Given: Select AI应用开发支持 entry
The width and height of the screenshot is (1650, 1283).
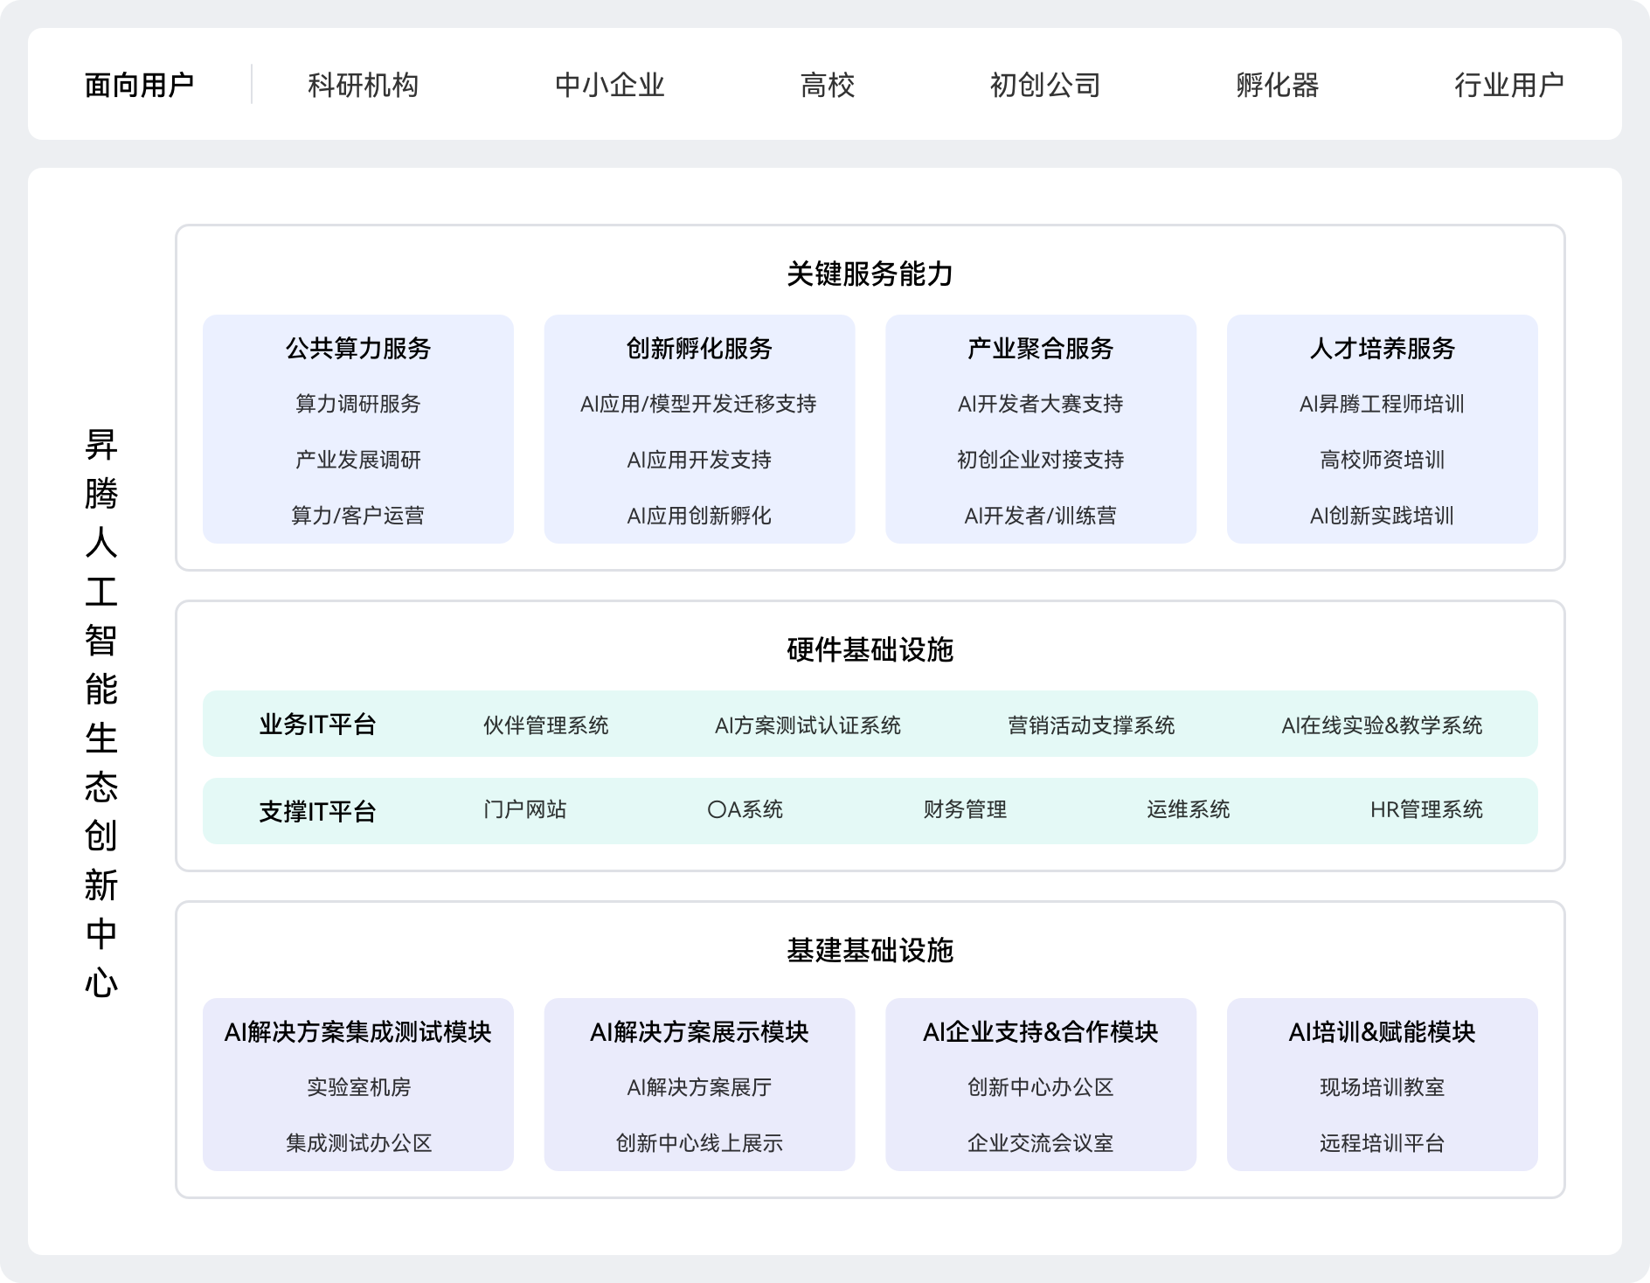Looking at the screenshot, I should (x=699, y=460).
